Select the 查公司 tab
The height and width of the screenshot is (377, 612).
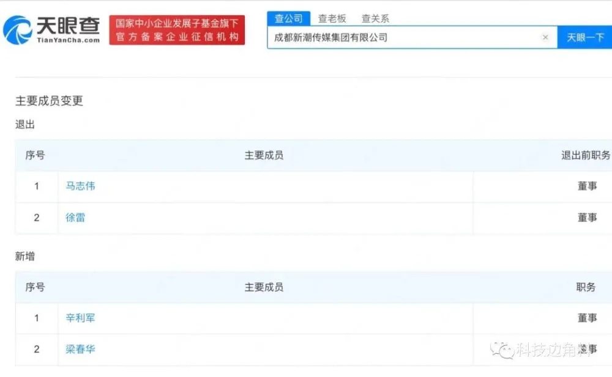[288, 18]
